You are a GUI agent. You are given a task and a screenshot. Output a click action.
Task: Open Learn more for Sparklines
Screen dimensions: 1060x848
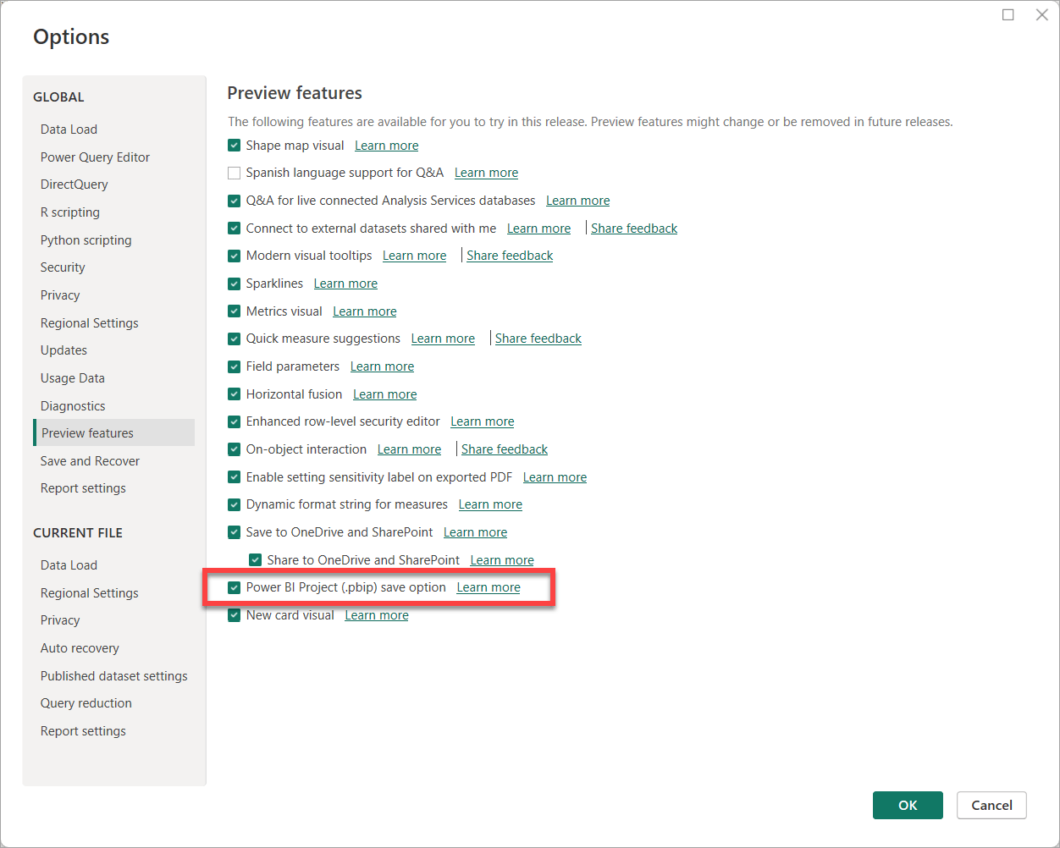[x=346, y=284]
